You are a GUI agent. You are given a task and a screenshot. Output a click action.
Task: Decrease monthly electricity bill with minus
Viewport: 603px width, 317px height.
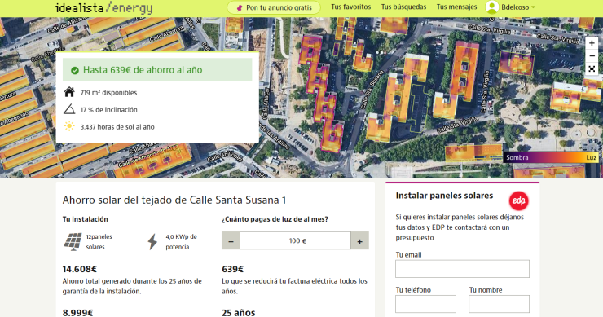click(231, 241)
